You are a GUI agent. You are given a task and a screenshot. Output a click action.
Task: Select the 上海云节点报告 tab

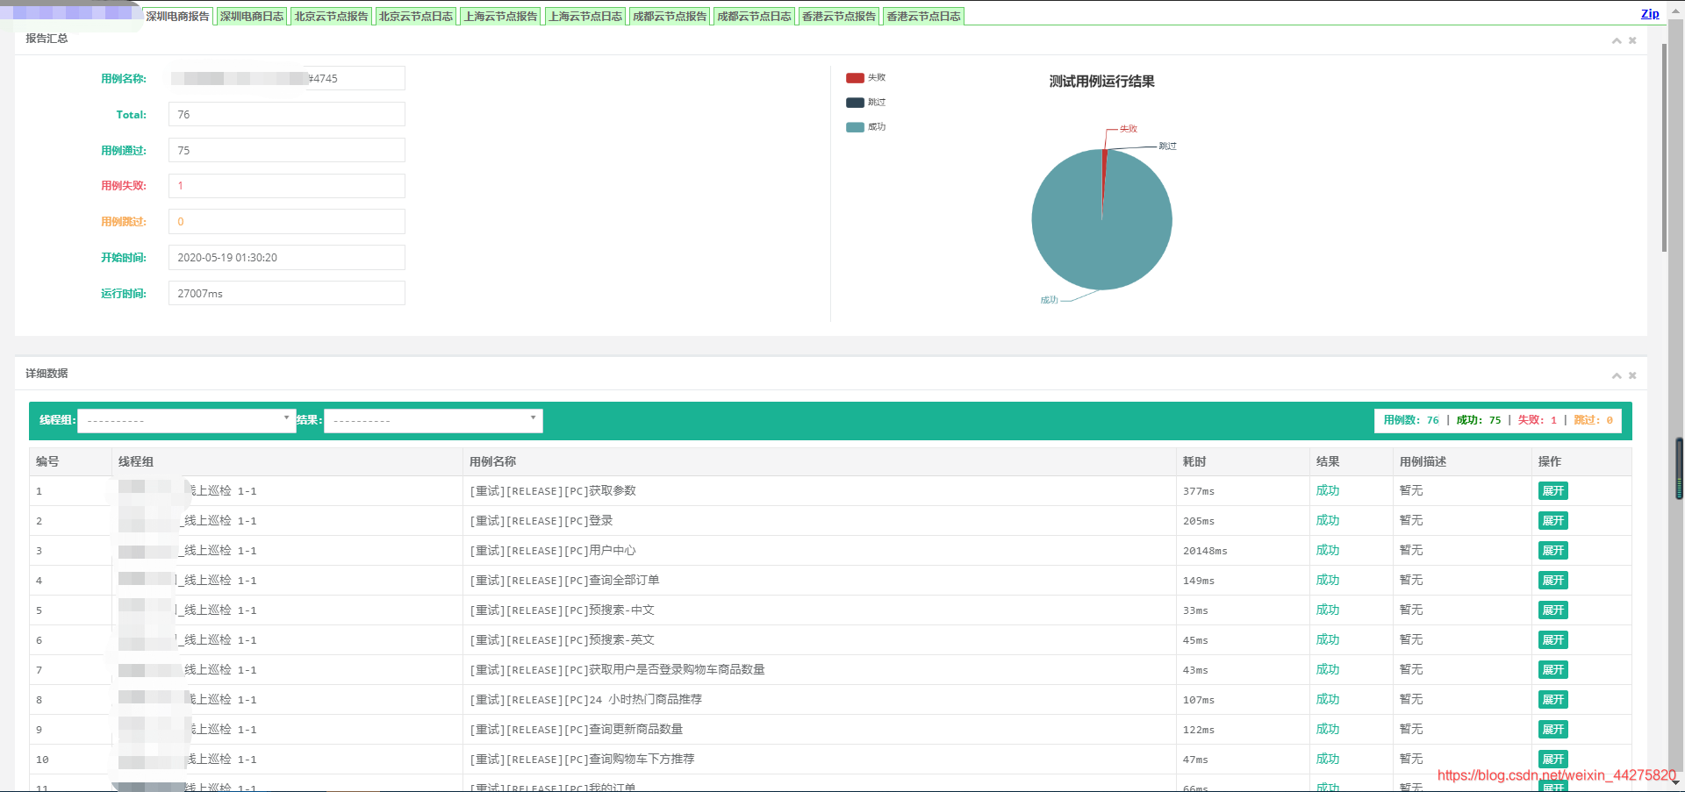pos(500,16)
